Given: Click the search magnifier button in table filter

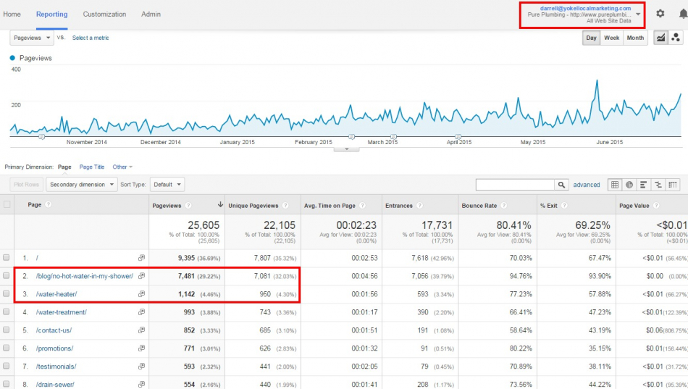Looking at the screenshot, I should [x=561, y=185].
